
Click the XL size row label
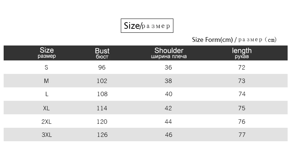[47, 108]
